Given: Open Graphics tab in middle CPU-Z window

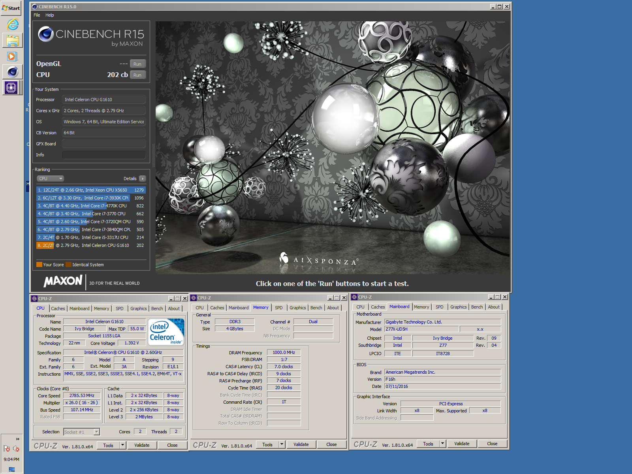Looking at the screenshot, I should 298,308.
